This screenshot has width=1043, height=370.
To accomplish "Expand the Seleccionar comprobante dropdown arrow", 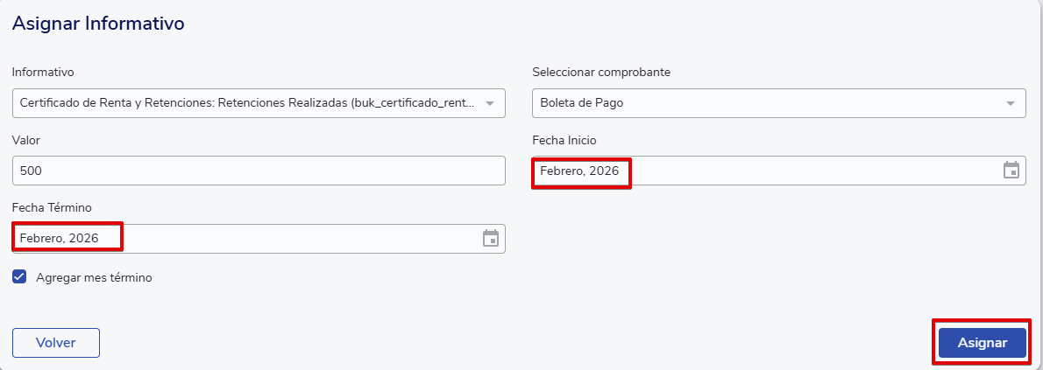I will (1011, 103).
